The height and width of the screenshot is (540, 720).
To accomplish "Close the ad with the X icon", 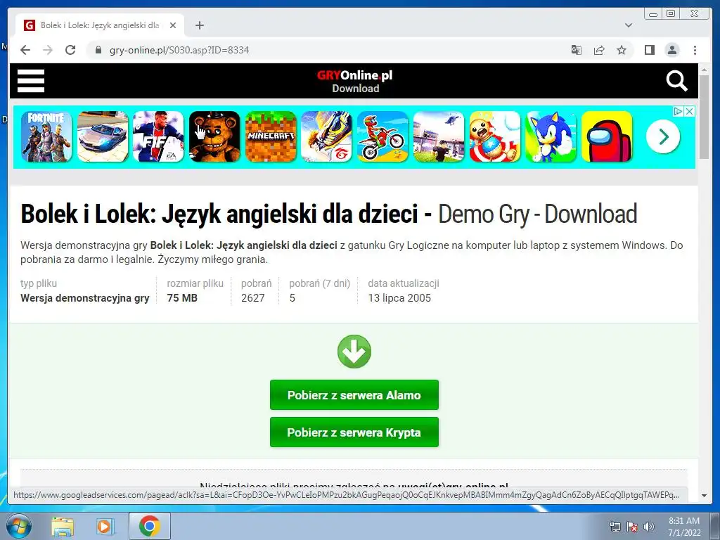I will 689,111.
